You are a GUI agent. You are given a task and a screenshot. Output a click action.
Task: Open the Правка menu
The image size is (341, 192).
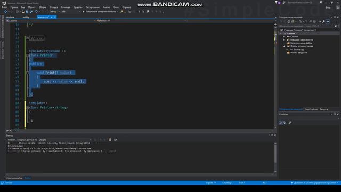[14, 7]
